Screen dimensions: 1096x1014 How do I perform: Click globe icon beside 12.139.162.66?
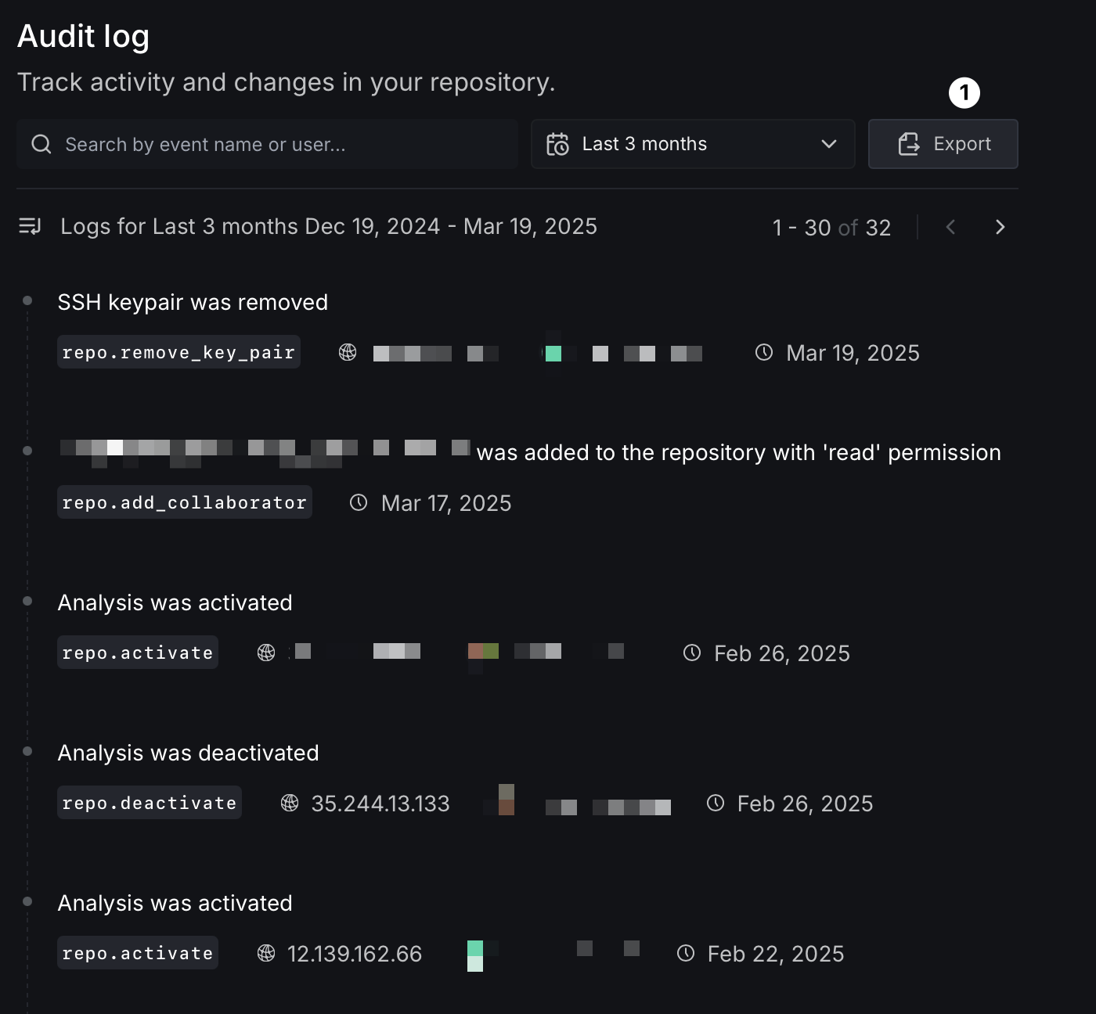(266, 954)
